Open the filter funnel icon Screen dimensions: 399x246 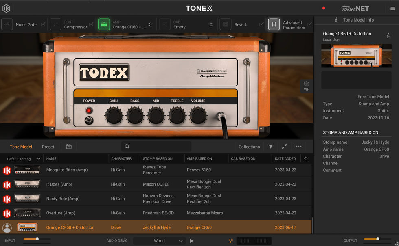(x=271, y=147)
